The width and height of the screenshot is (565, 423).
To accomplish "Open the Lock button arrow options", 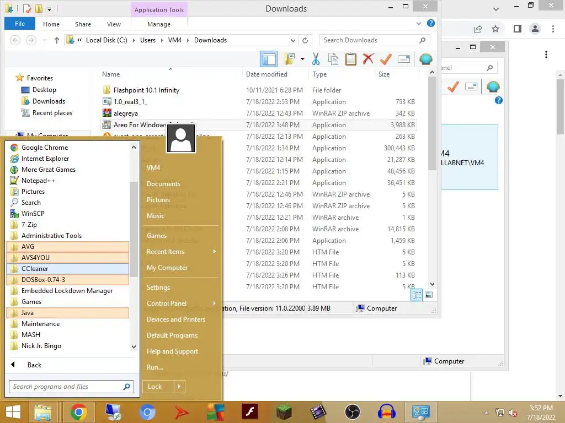I will [179, 387].
